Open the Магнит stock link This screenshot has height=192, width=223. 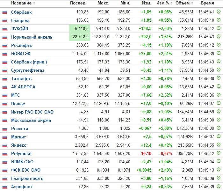click(x=18, y=137)
